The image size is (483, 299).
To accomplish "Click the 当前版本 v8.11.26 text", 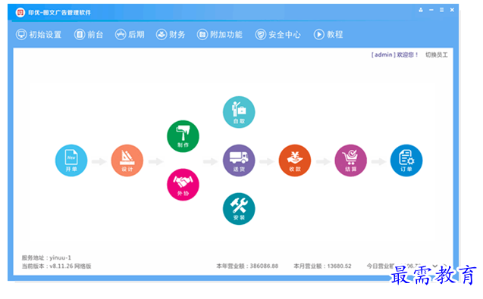I will pos(56,266).
